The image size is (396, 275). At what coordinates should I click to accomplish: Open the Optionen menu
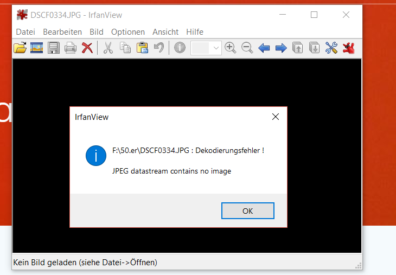click(x=128, y=32)
